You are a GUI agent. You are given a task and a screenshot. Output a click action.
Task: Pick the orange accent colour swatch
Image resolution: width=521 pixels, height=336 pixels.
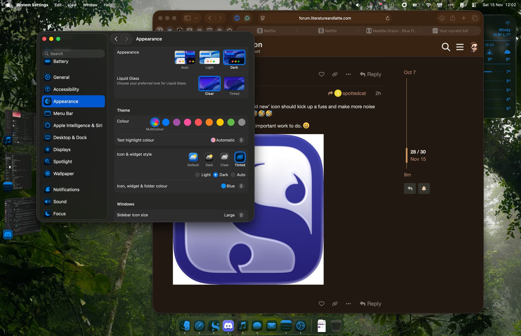[x=209, y=122]
